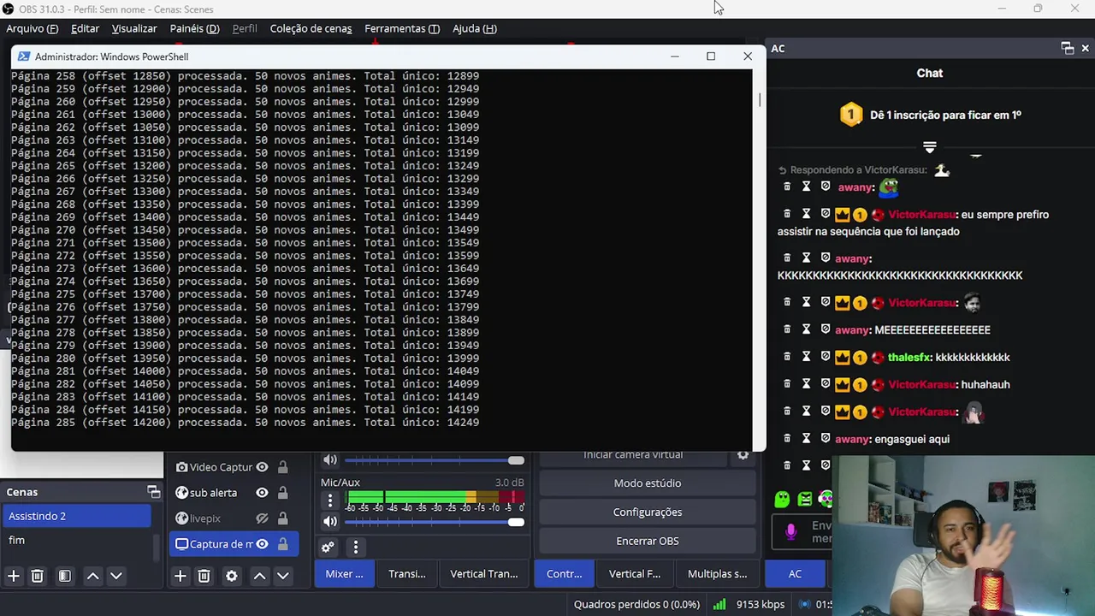Adjust the Mic/Aux volume slider

435,522
